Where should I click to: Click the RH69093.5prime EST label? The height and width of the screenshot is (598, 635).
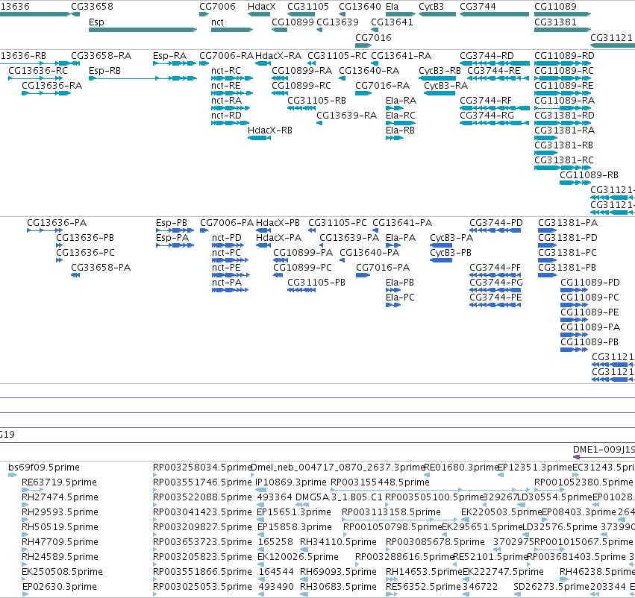tap(338, 572)
